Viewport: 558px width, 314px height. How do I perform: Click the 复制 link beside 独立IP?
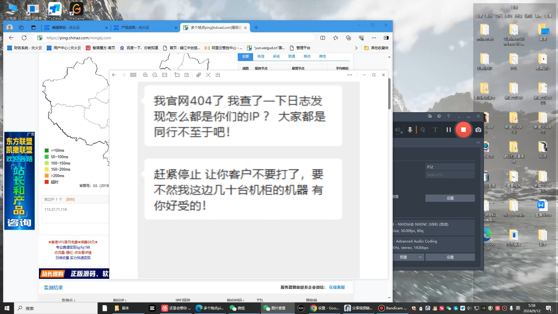click(x=70, y=199)
